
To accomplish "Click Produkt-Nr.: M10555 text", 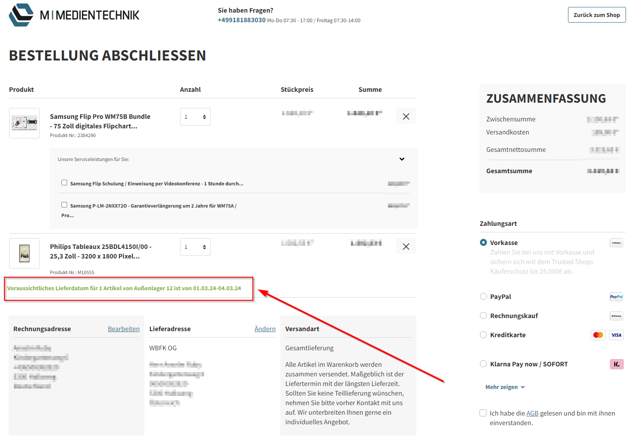I will [x=72, y=272].
